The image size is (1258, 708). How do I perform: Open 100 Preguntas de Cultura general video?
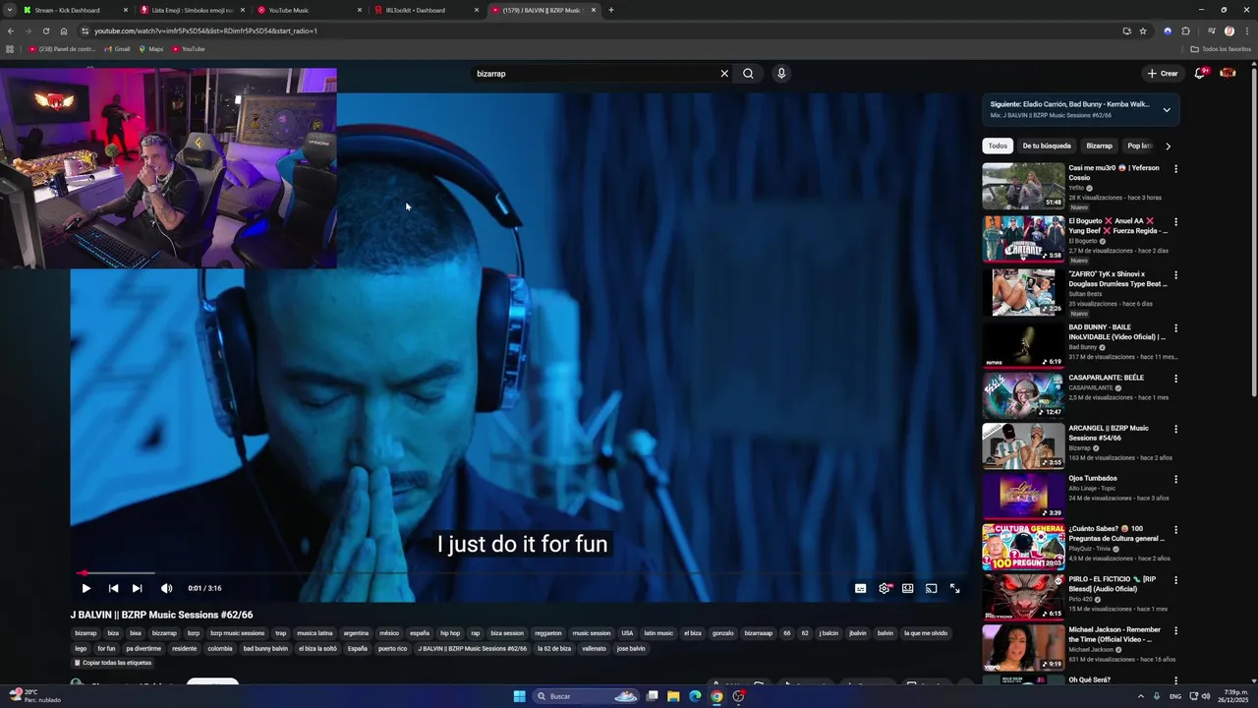1023,547
